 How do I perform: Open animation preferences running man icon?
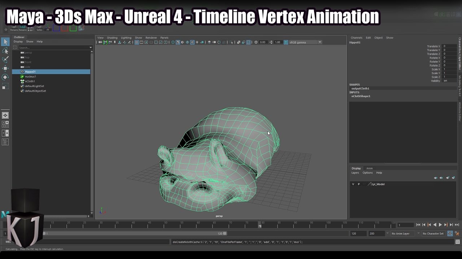pos(457,233)
